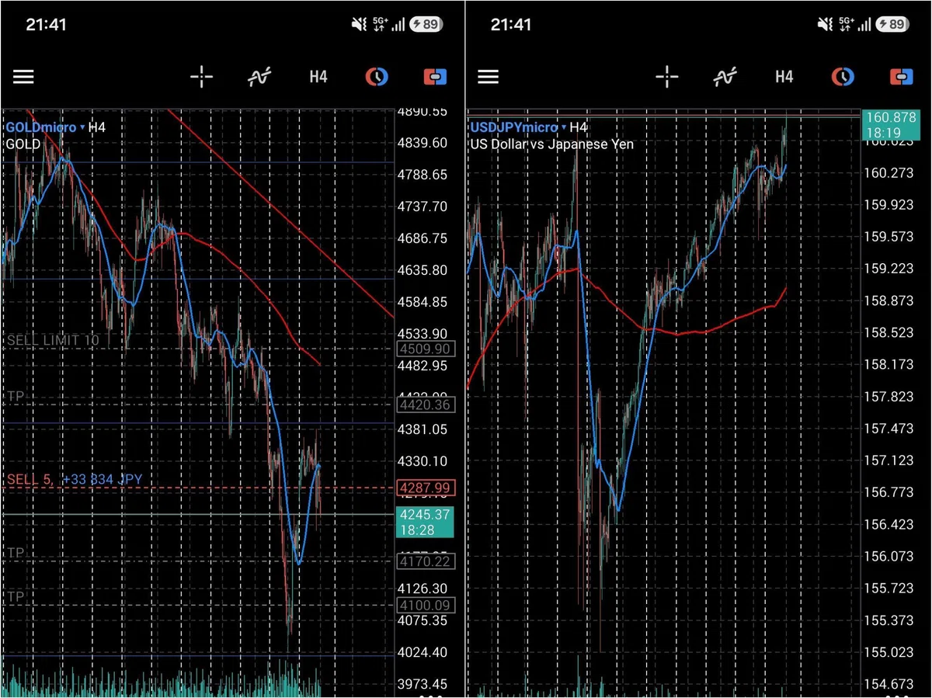
Task: Tap mute icon in left status bar
Action: click(359, 24)
